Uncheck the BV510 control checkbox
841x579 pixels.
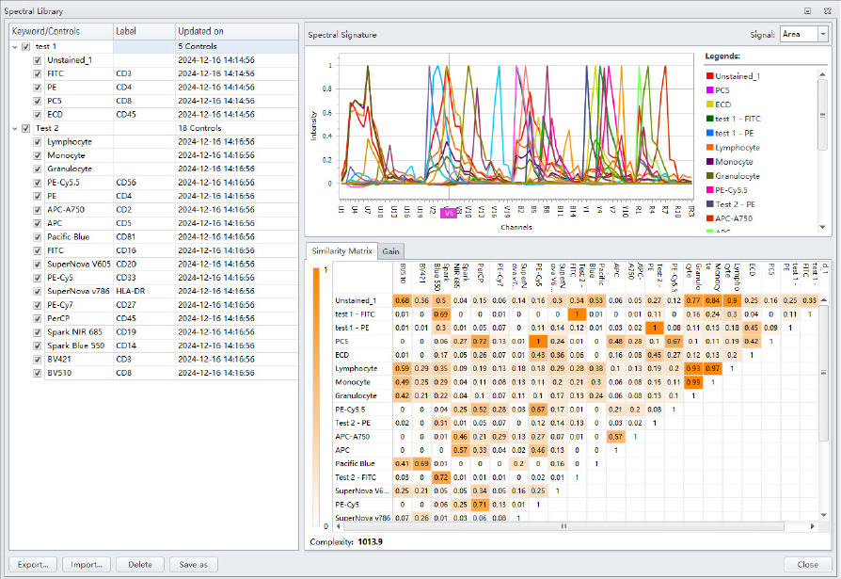coord(38,373)
